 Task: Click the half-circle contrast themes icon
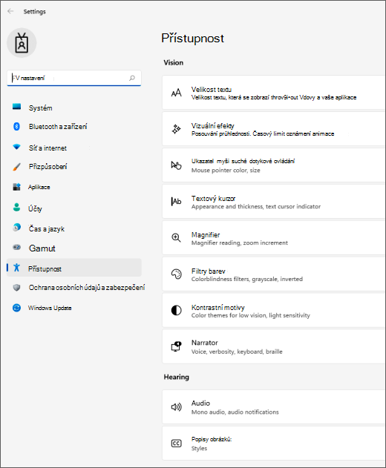(176, 311)
